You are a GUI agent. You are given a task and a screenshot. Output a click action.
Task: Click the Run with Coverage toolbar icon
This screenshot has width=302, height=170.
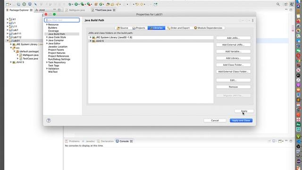pyautogui.click(x=82, y=4)
